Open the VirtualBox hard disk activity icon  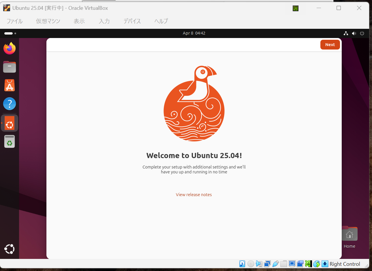point(242,264)
